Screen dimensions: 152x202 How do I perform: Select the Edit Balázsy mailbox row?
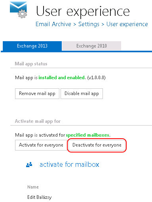[39, 197]
